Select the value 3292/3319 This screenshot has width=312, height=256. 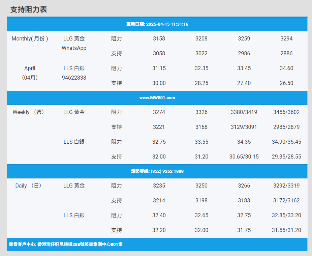[286, 186]
